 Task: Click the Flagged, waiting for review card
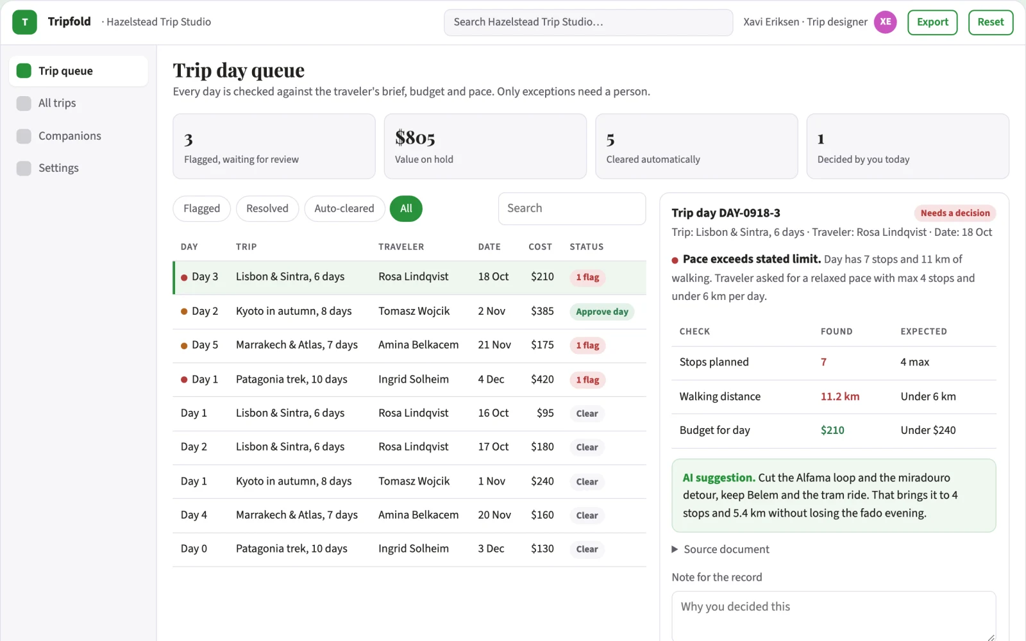point(274,146)
